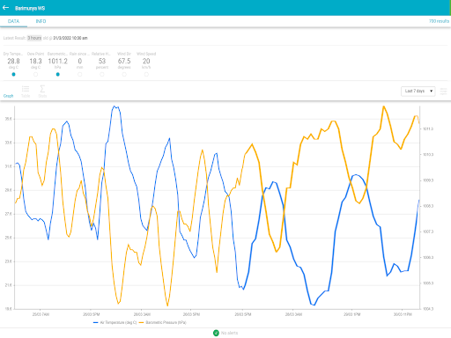451x338 pixels.
Task: Open chart options menu icon
Action: click(x=443, y=92)
